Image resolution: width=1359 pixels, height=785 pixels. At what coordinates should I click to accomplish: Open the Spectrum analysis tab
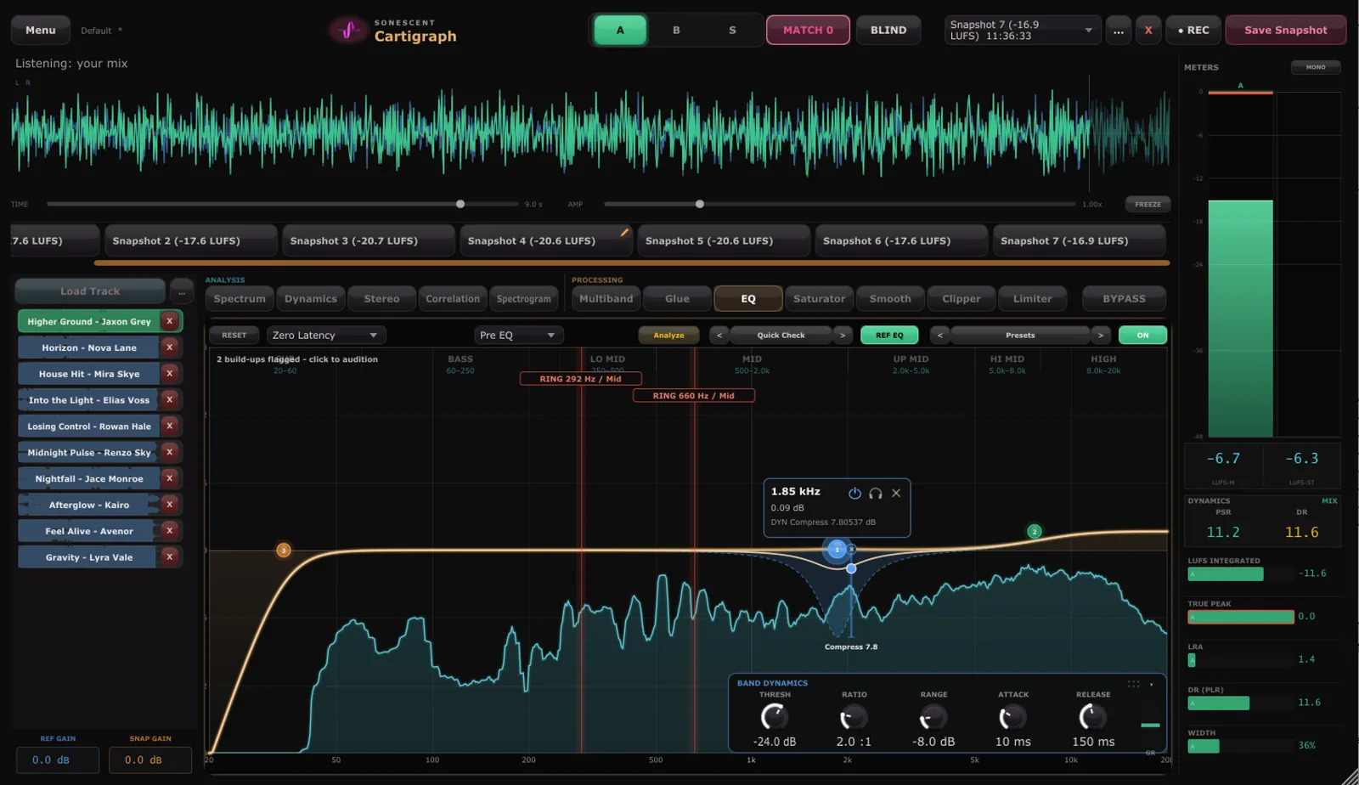(x=240, y=299)
